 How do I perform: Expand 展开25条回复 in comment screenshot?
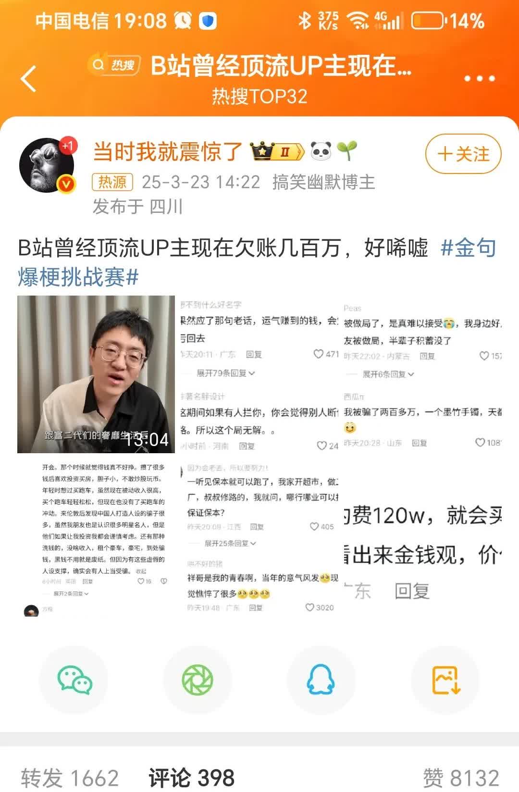tap(230, 543)
